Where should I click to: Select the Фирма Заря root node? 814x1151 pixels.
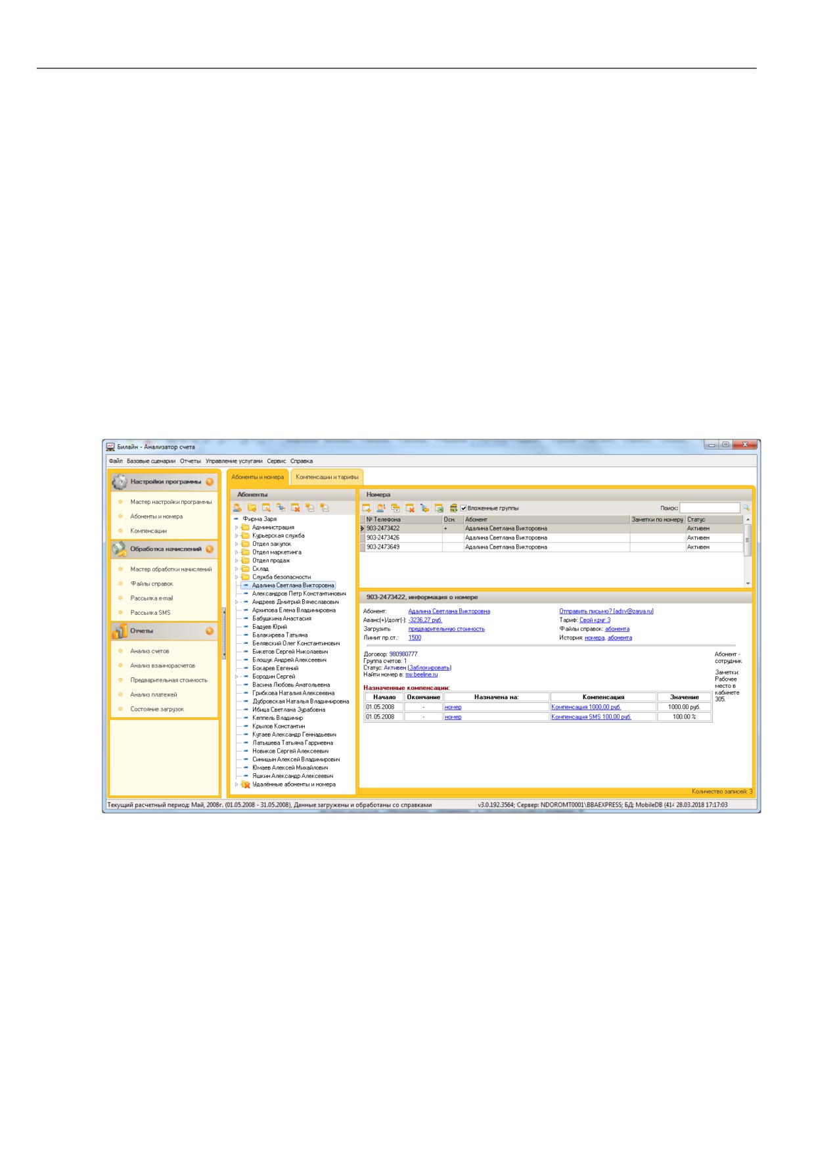click(x=260, y=519)
